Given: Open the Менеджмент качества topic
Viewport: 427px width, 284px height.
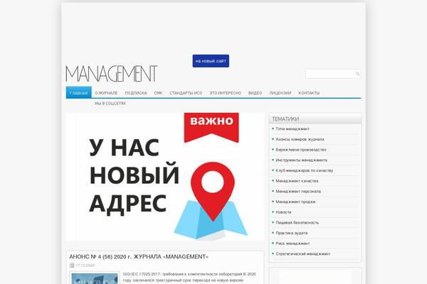Looking at the screenshot, I should [297, 181].
